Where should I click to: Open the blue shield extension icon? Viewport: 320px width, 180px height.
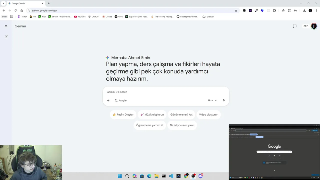262,10
